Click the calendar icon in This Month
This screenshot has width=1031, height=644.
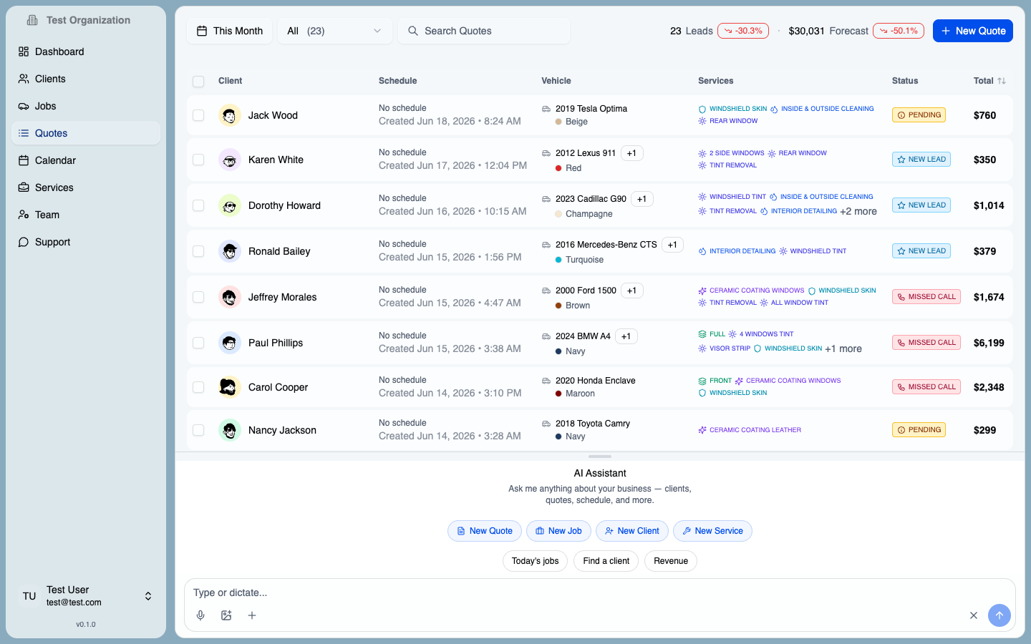coord(202,31)
